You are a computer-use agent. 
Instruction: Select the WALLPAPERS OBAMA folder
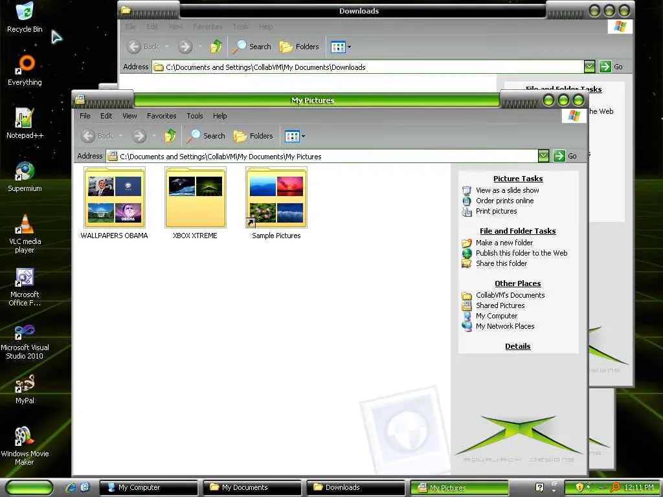tap(114, 203)
